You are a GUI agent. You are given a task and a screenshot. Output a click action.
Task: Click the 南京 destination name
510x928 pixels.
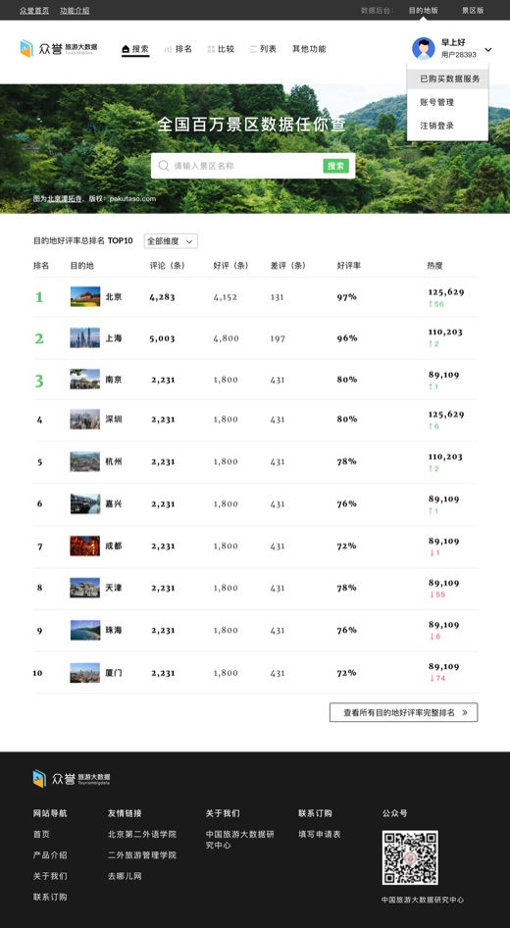114,380
